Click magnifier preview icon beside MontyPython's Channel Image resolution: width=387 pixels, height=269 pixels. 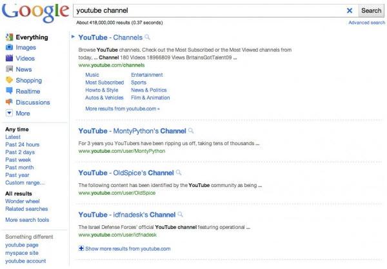click(x=191, y=130)
